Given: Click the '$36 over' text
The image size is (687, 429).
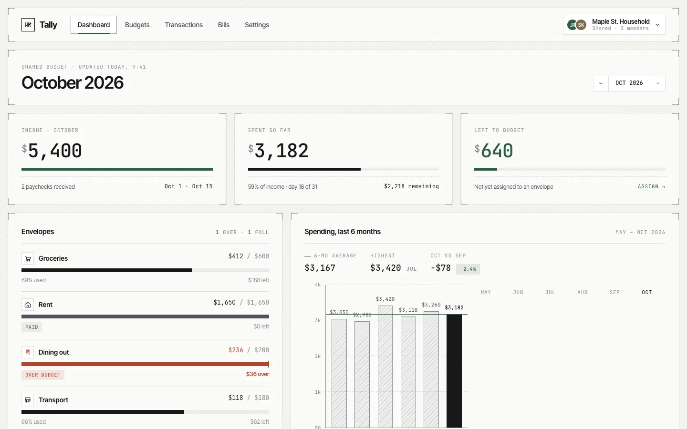Looking at the screenshot, I should pos(258,374).
